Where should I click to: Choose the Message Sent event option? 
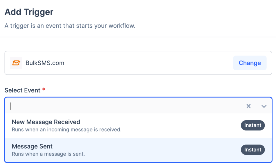[x=32, y=147]
